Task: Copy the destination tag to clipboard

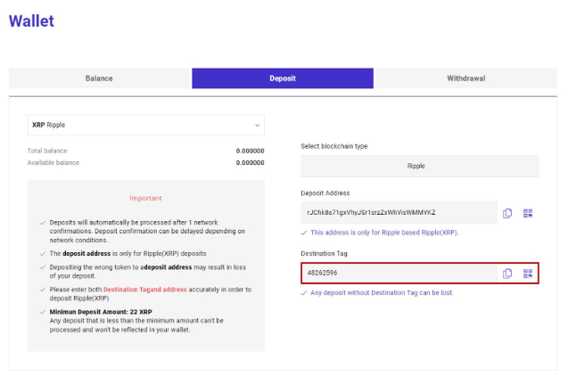Action: point(507,274)
